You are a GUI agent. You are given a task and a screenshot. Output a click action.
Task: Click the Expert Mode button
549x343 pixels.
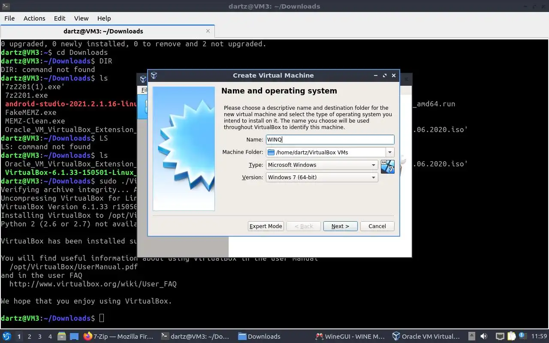click(x=266, y=226)
